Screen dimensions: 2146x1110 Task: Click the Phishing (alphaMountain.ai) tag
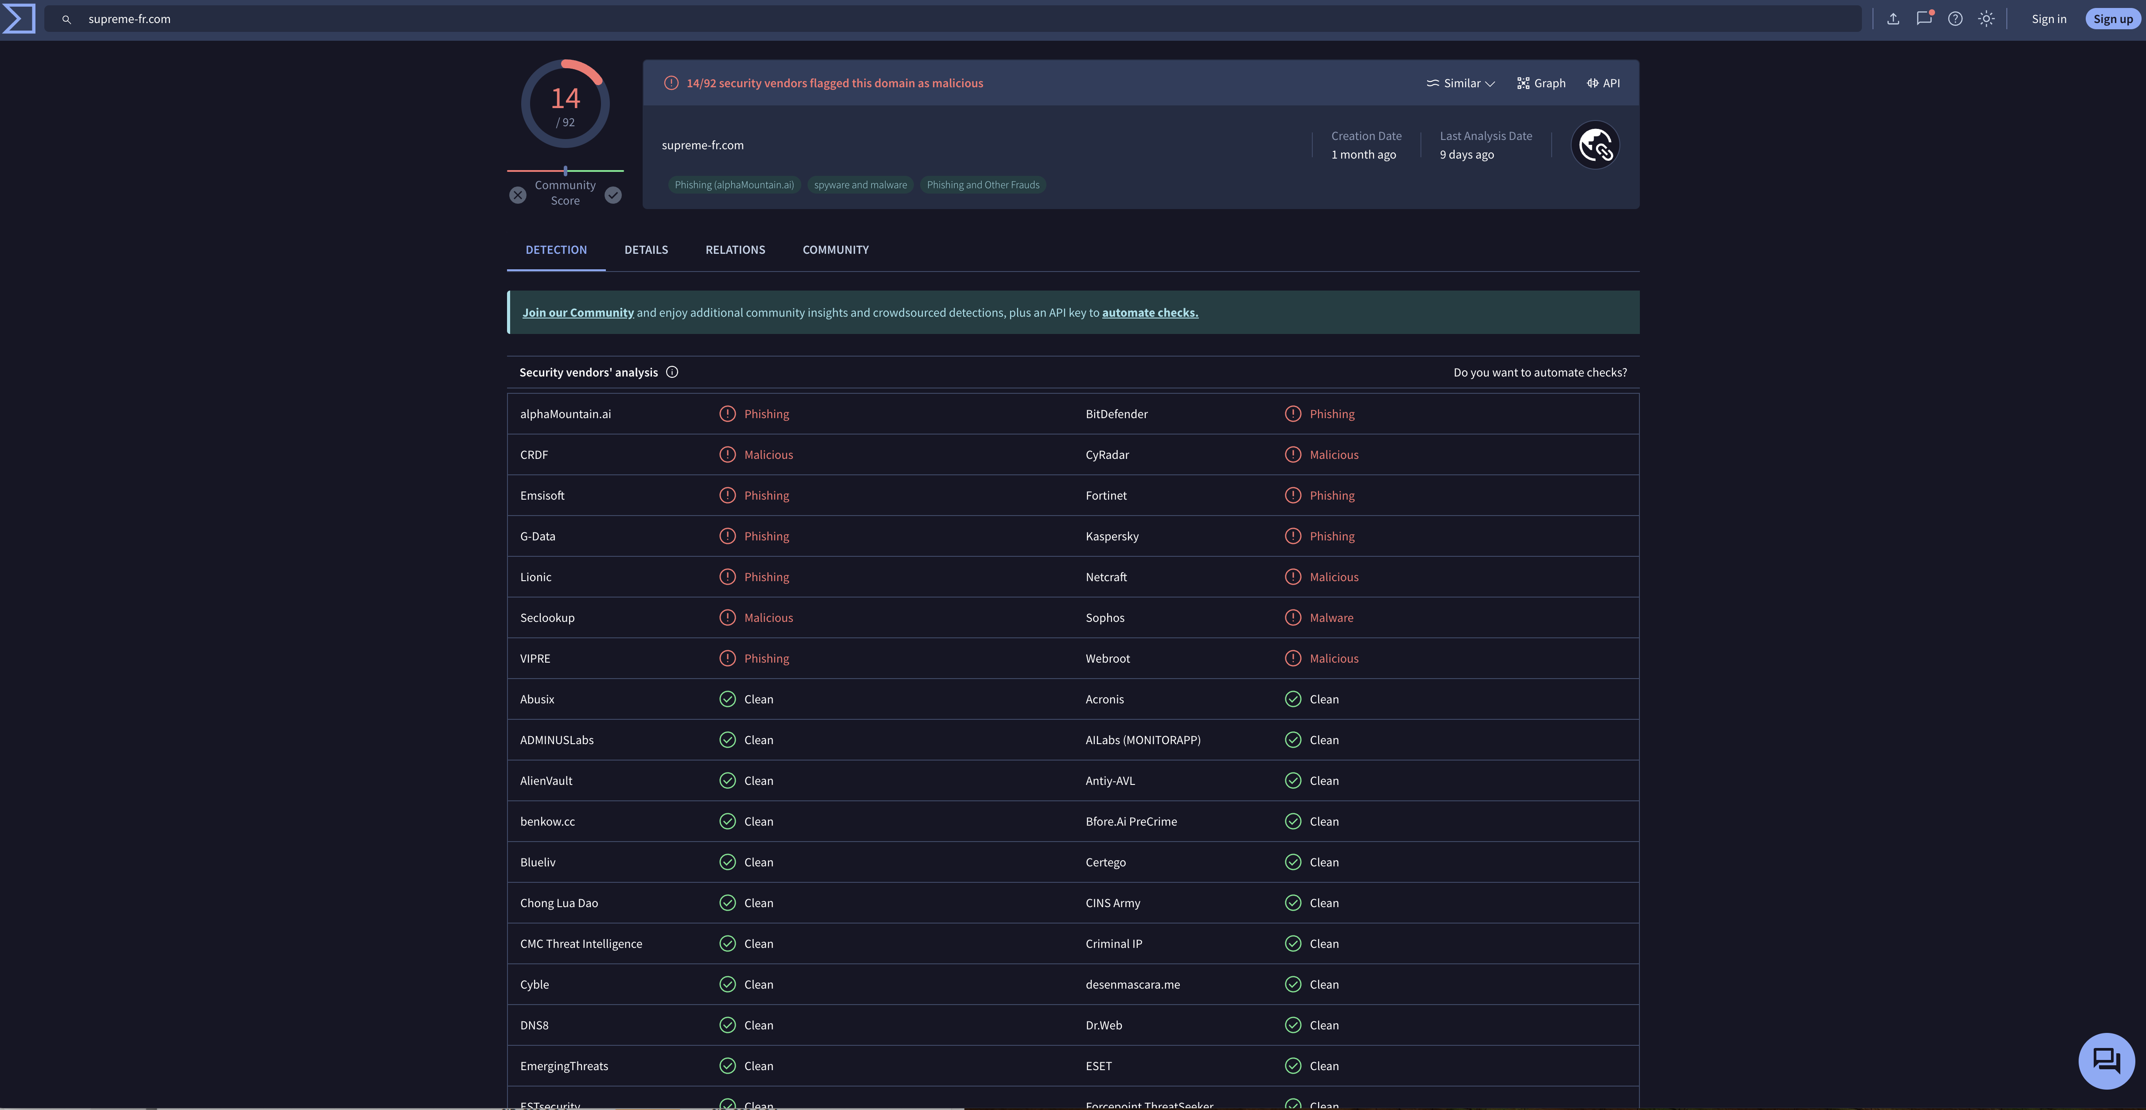tap(734, 185)
